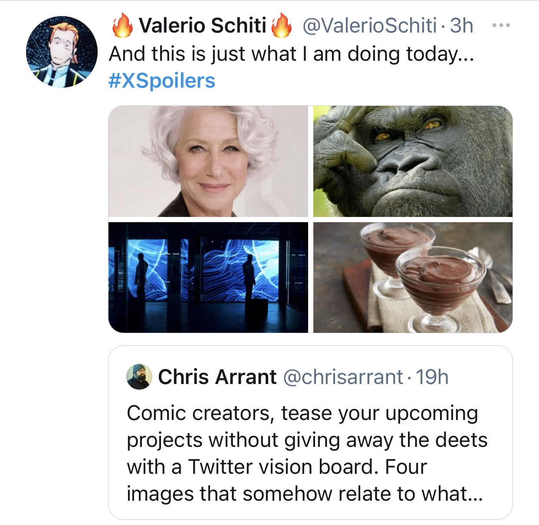Open quoted tweet text about comic creators
This screenshot has height=525, width=539.
coord(302,413)
